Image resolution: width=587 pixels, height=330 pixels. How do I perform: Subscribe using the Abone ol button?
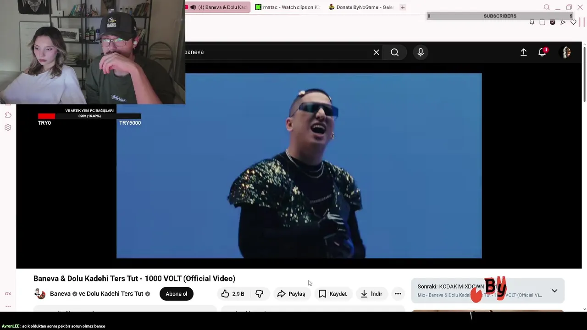coord(176,294)
